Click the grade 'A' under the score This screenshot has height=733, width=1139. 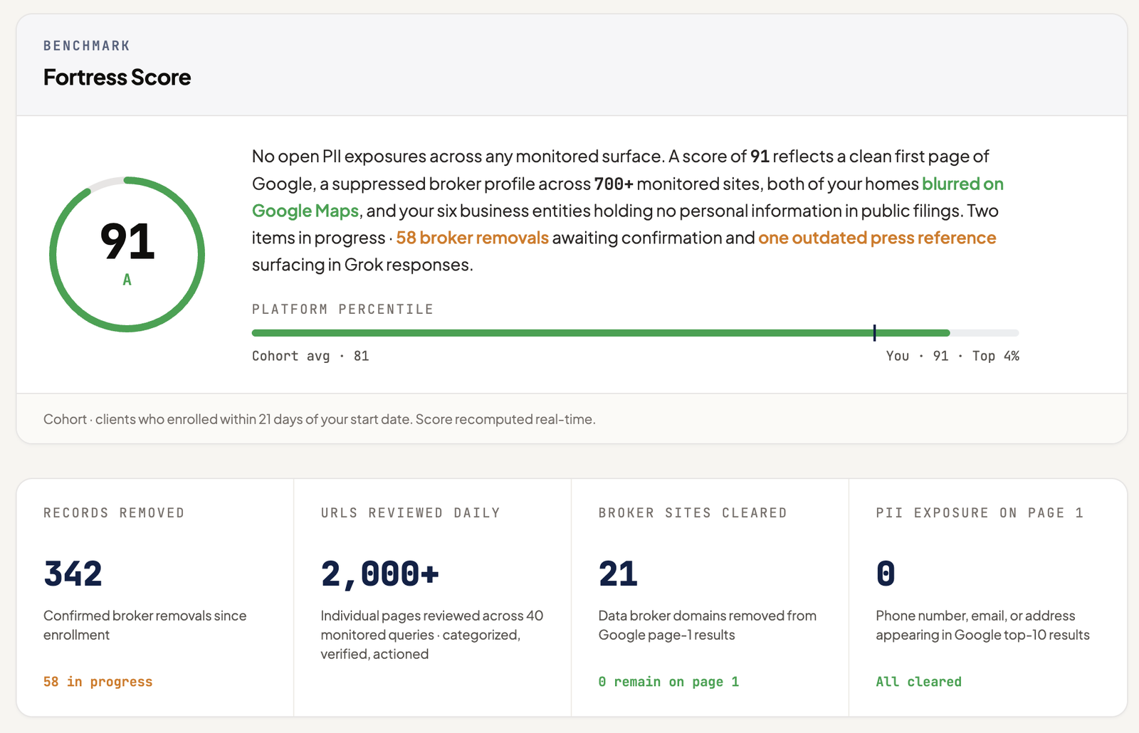point(127,280)
